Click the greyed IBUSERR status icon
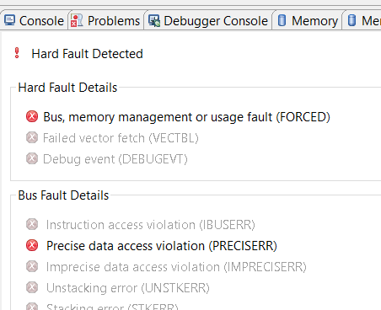 pos(32,224)
